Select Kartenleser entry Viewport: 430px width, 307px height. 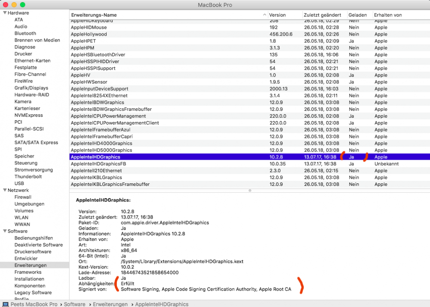(27, 109)
